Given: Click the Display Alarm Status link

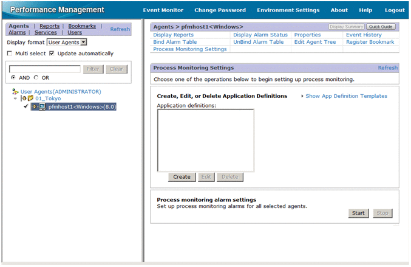Looking at the screenshot, I should point(260,35).
